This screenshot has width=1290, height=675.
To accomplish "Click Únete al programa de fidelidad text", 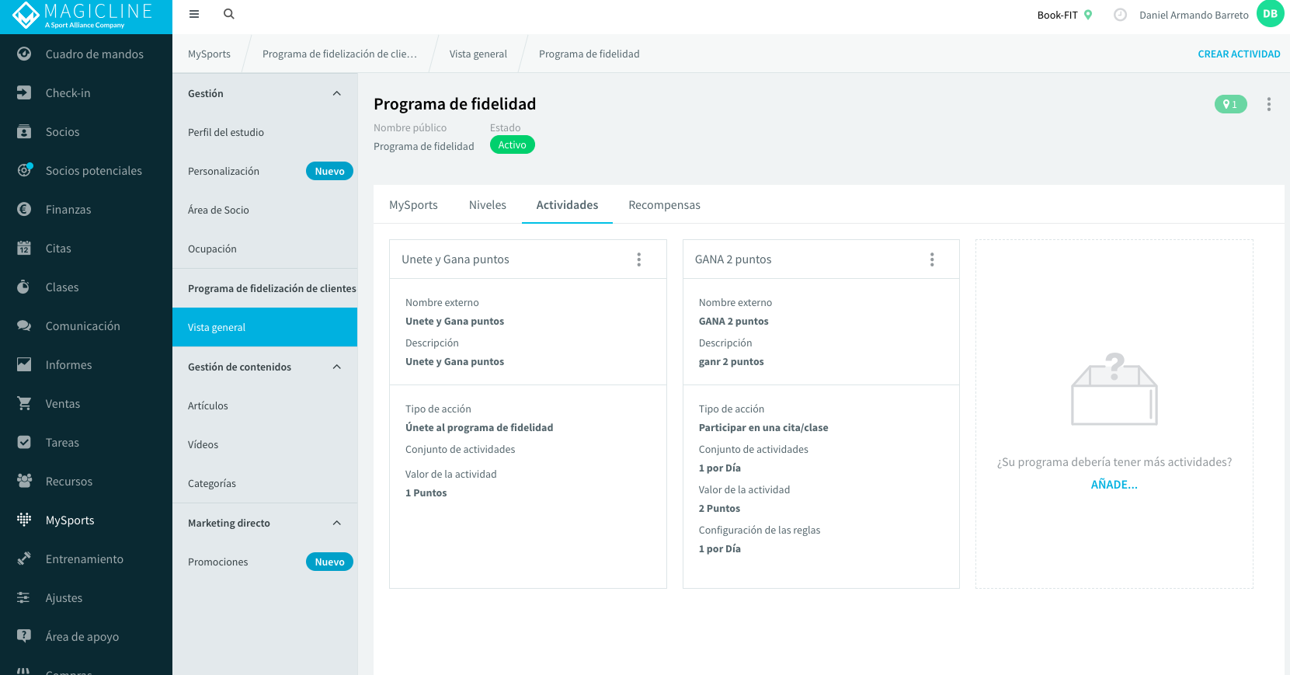I will click(x=479, y=427).
